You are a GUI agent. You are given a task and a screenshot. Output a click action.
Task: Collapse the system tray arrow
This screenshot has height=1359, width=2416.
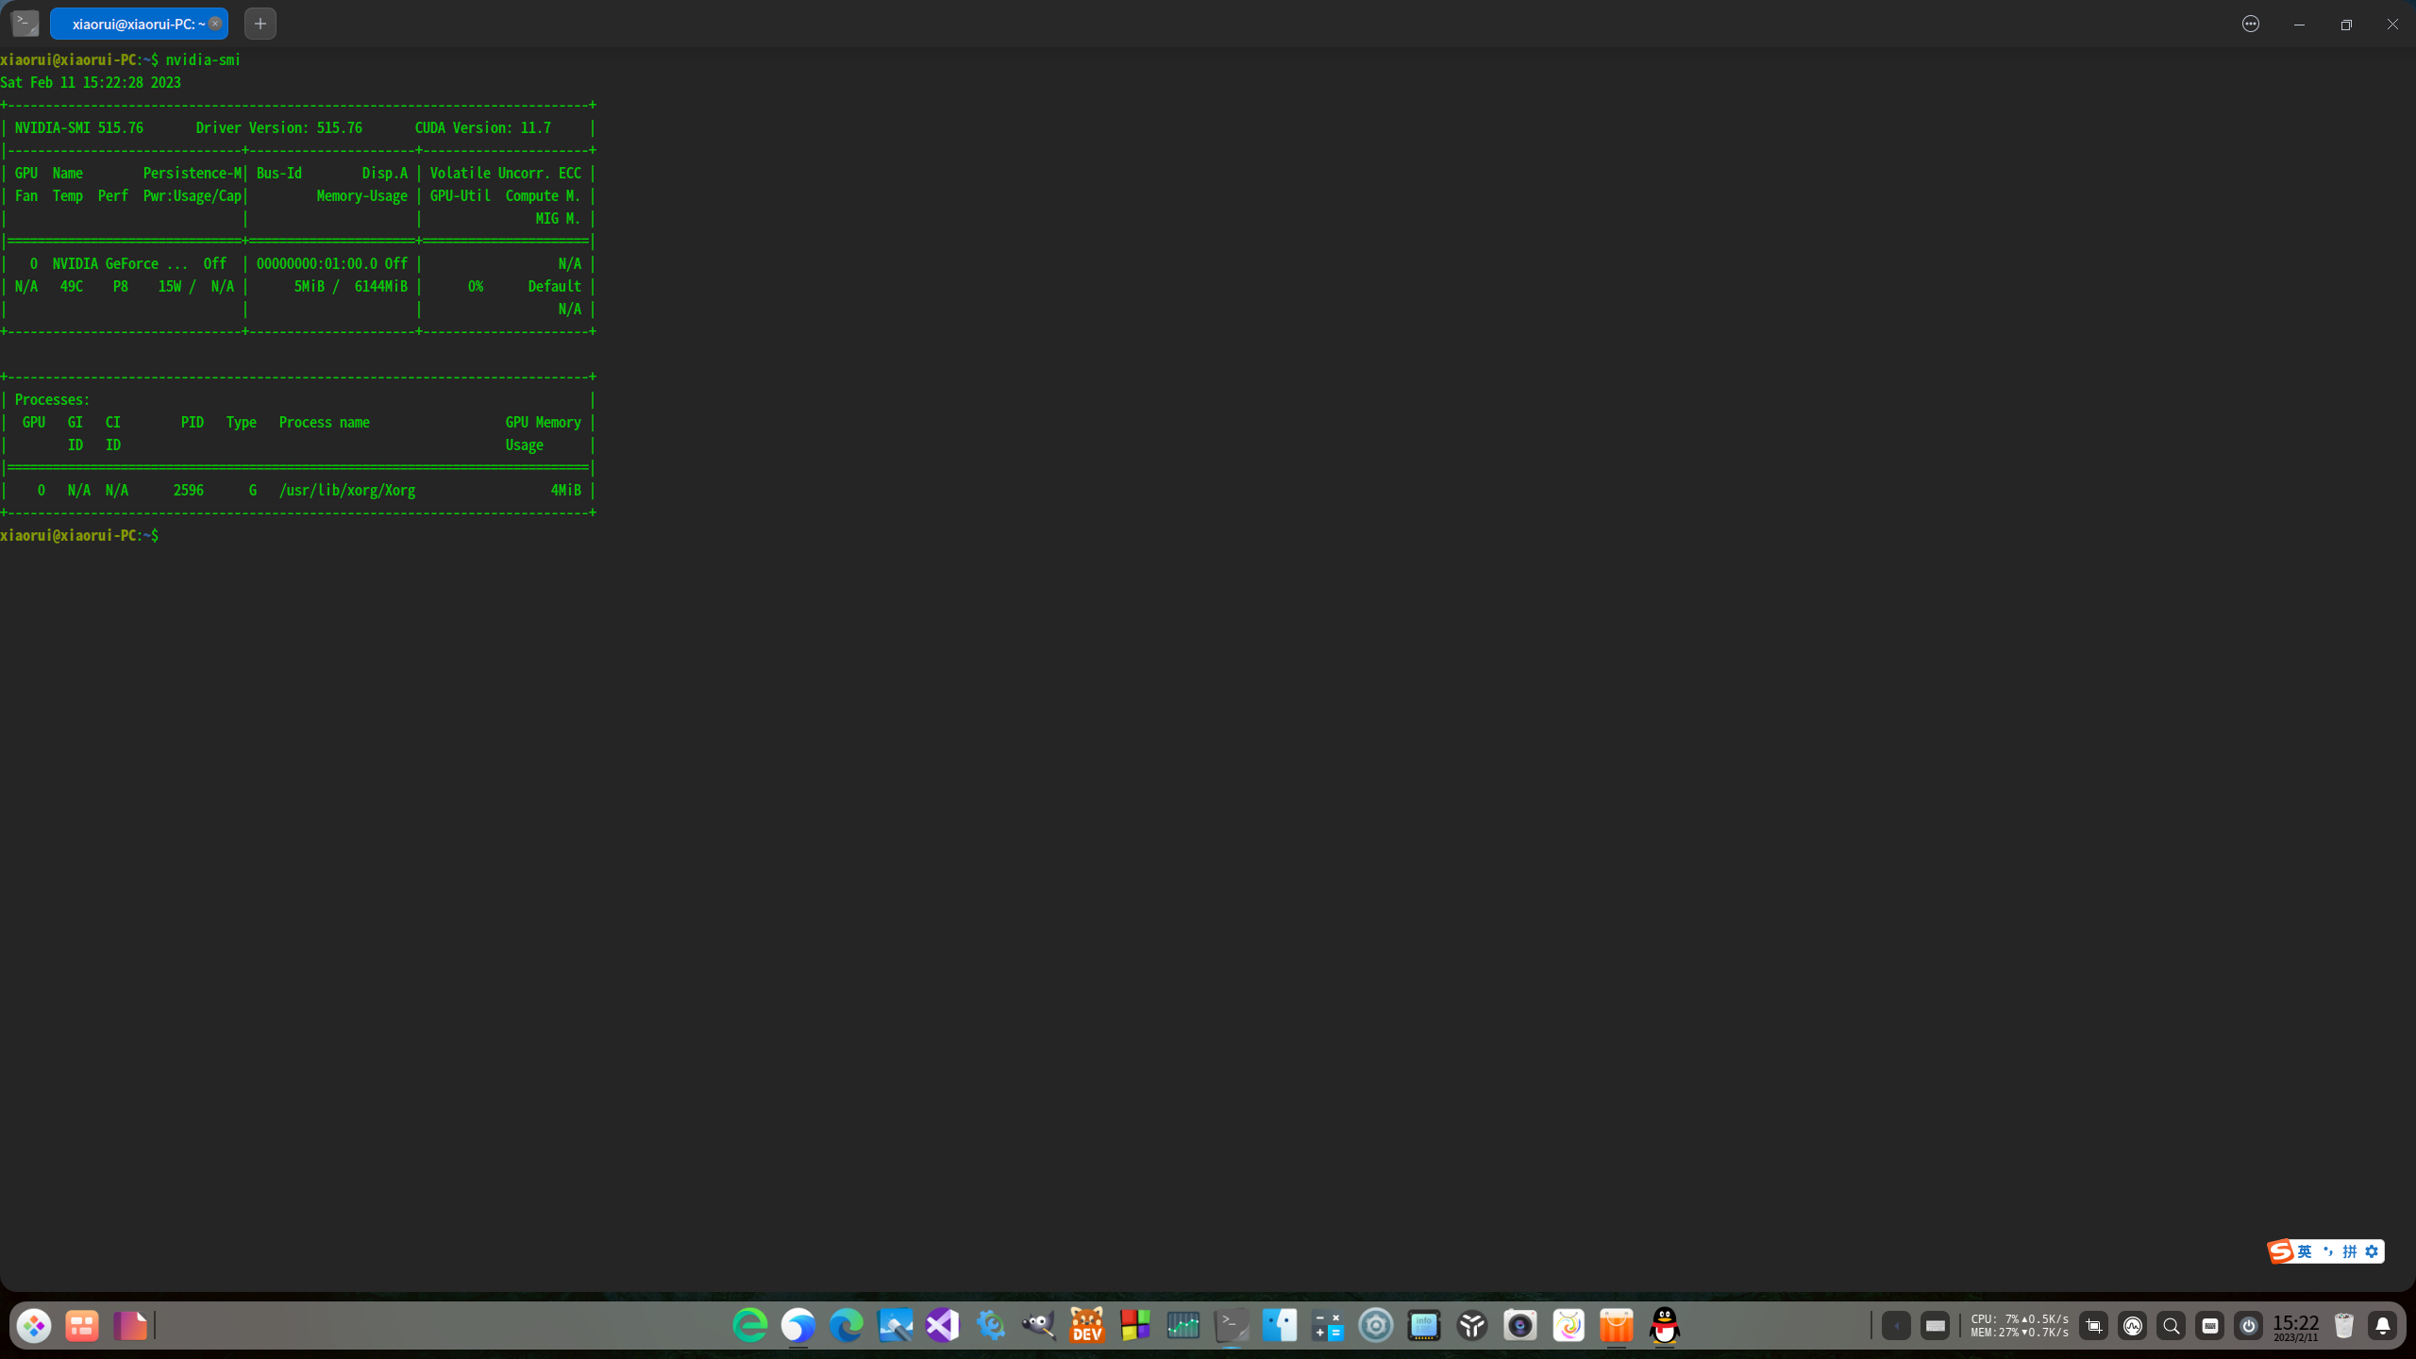(1896, 1326)
